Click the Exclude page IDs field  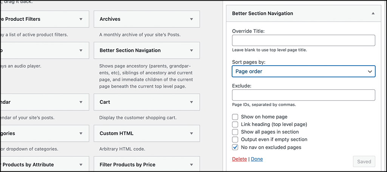coord(303,95)
